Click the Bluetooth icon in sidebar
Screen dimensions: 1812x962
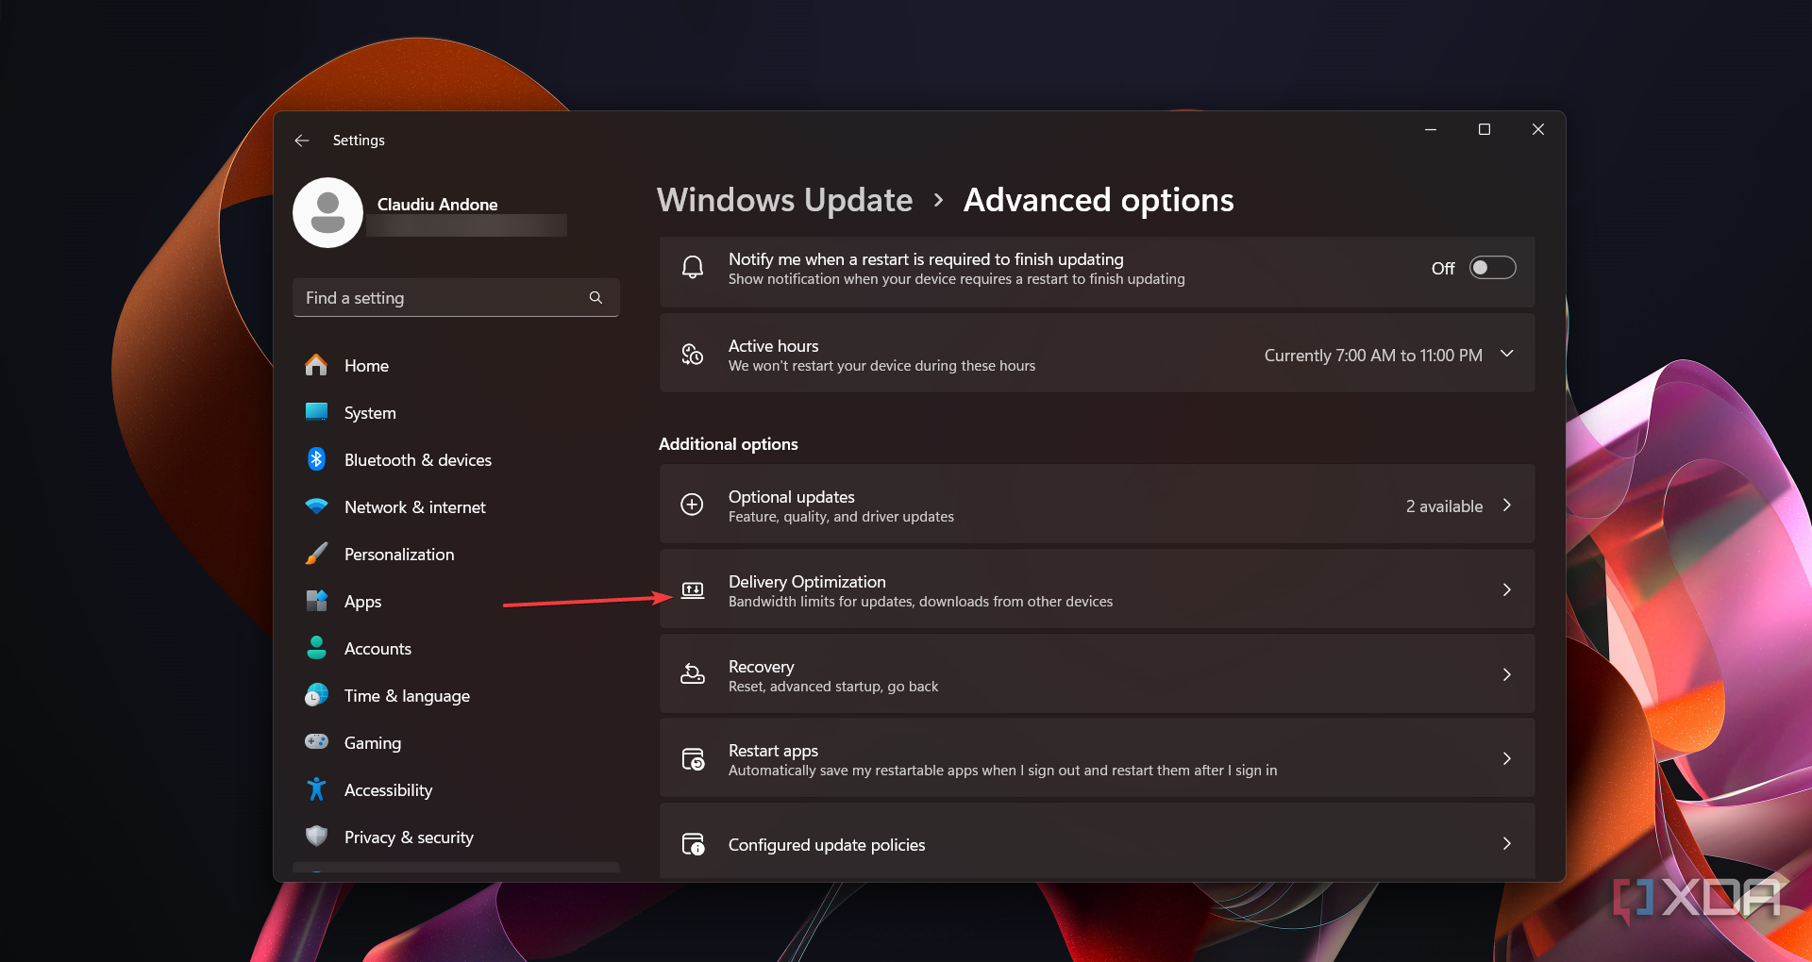316,459
